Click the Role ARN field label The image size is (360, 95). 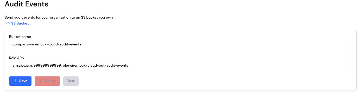[x=17, y=58]
